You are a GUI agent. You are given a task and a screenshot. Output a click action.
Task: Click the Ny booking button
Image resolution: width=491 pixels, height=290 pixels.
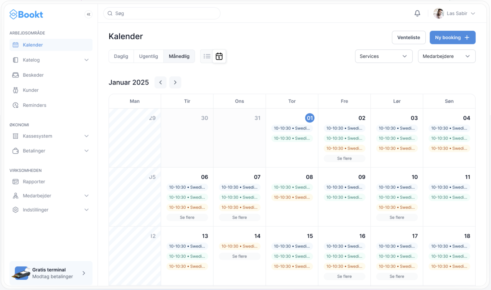[x=452, y=37]
